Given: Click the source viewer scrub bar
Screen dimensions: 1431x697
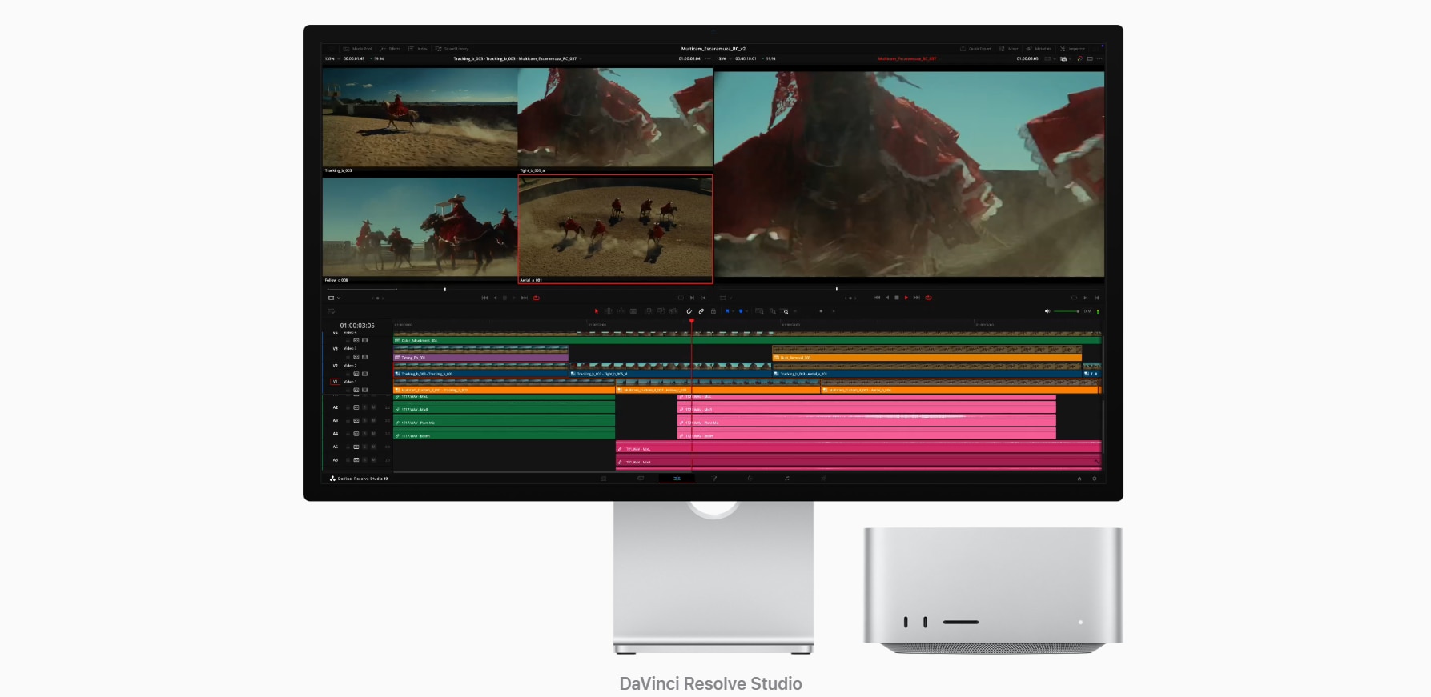Looking at the screenshot, I should [517, 289].
